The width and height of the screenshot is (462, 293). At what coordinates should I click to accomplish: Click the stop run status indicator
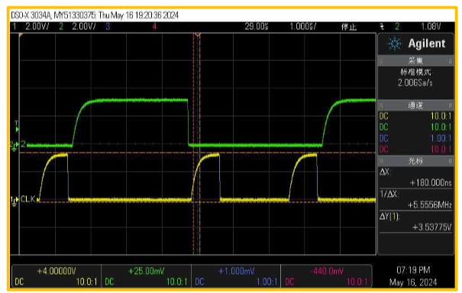349,27
